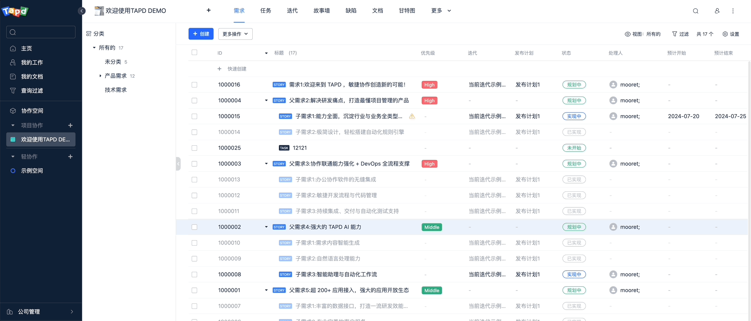Add a new project via 项目协作 plus

(70, 125)
